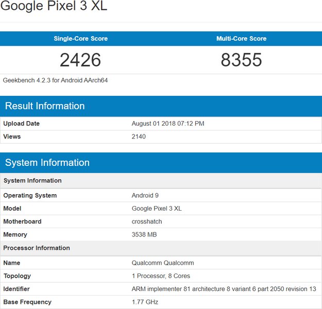This screenshot has height=309, width=322.
Task: Select the Multi-Core Score header
Action: 241,39
